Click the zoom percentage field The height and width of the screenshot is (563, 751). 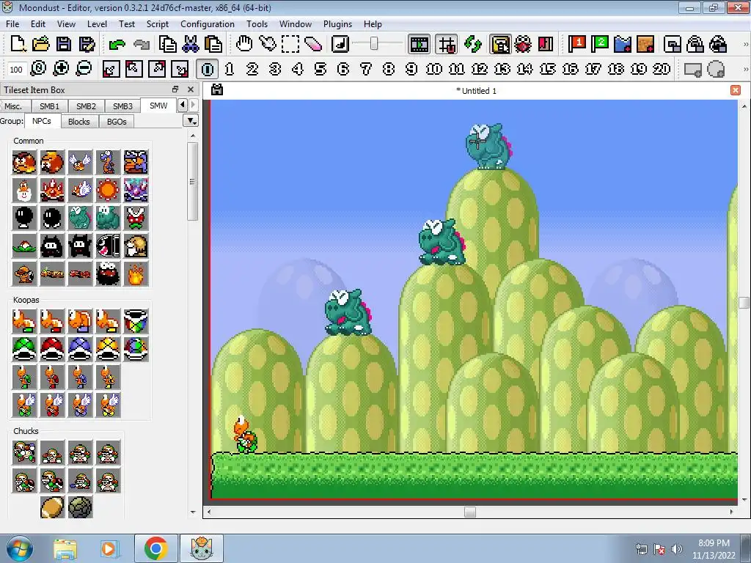[x=16, y=70]
